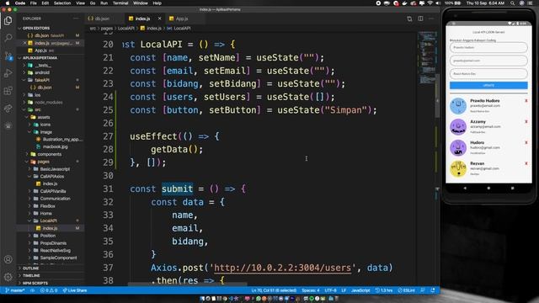Delete Hudoro user with red X

pyautogui.click(x=526, y=142)
